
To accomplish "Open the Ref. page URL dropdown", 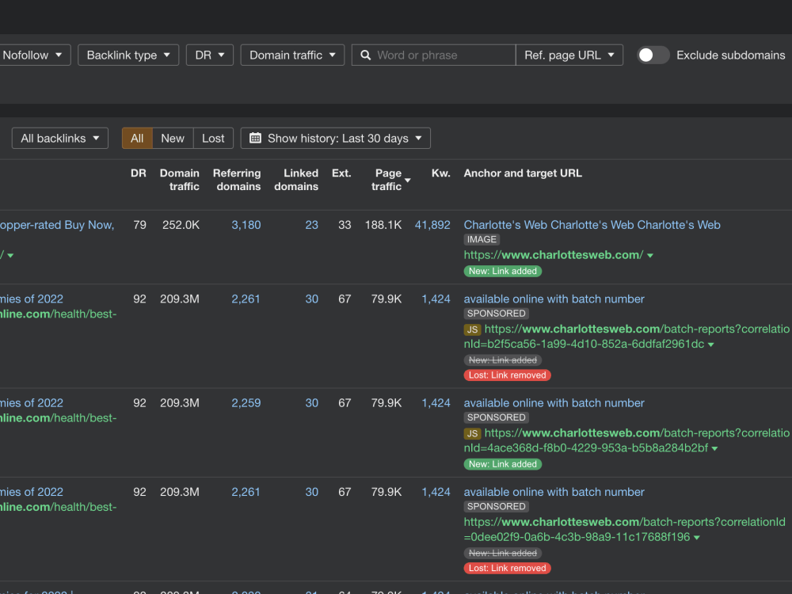I will click(x=569, y=55).
